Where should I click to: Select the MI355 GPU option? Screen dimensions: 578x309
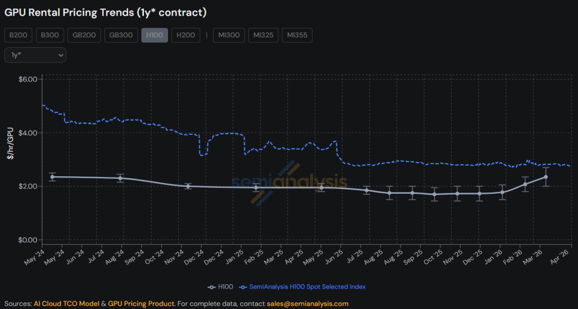coord(297,35)
